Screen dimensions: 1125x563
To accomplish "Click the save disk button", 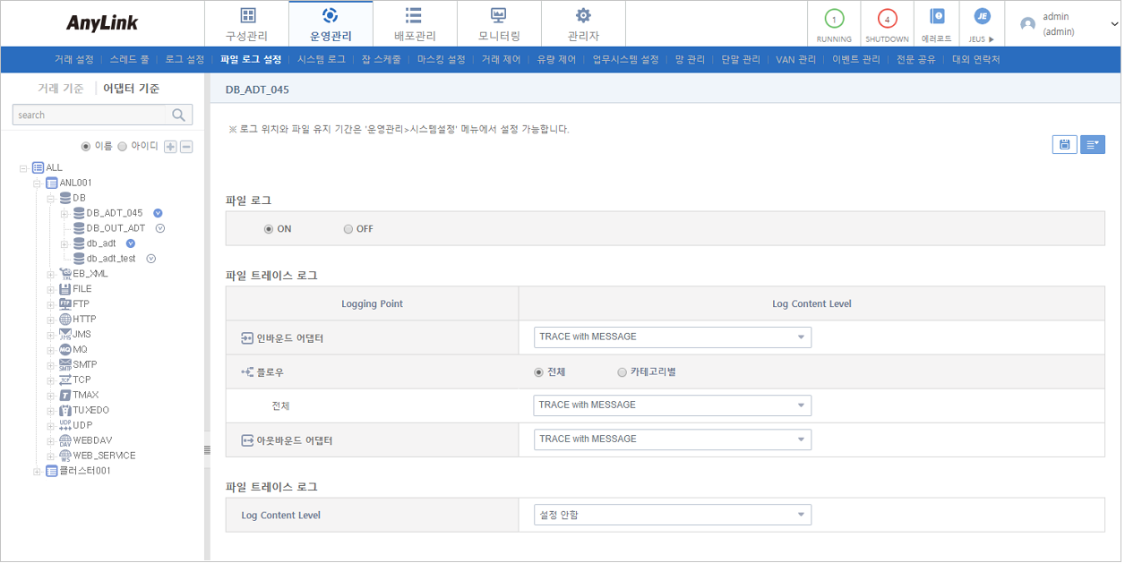I will [1064, 144].
